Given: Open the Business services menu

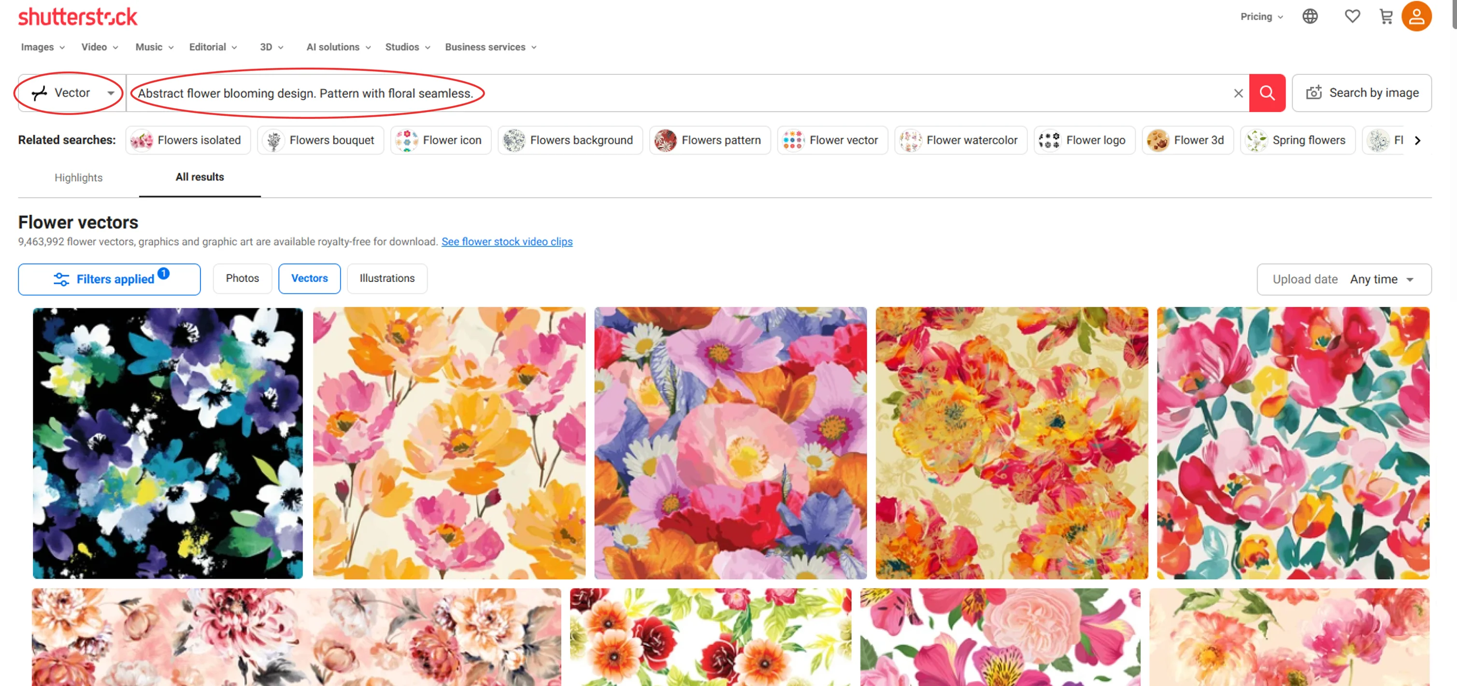Looking at the screenshot, I should tap(491, 47).
